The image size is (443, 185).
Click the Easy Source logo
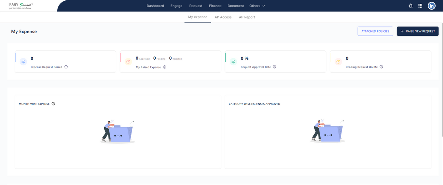(21, 6)
